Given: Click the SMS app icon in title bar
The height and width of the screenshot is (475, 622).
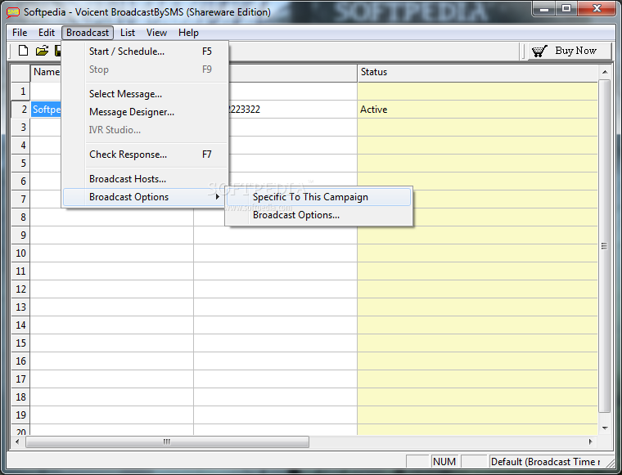Looking at the screenshot, I should pos(13,12).
